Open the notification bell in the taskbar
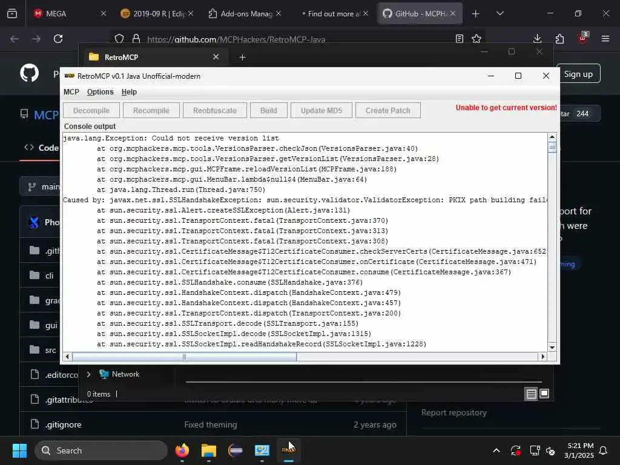 point(603,450)
